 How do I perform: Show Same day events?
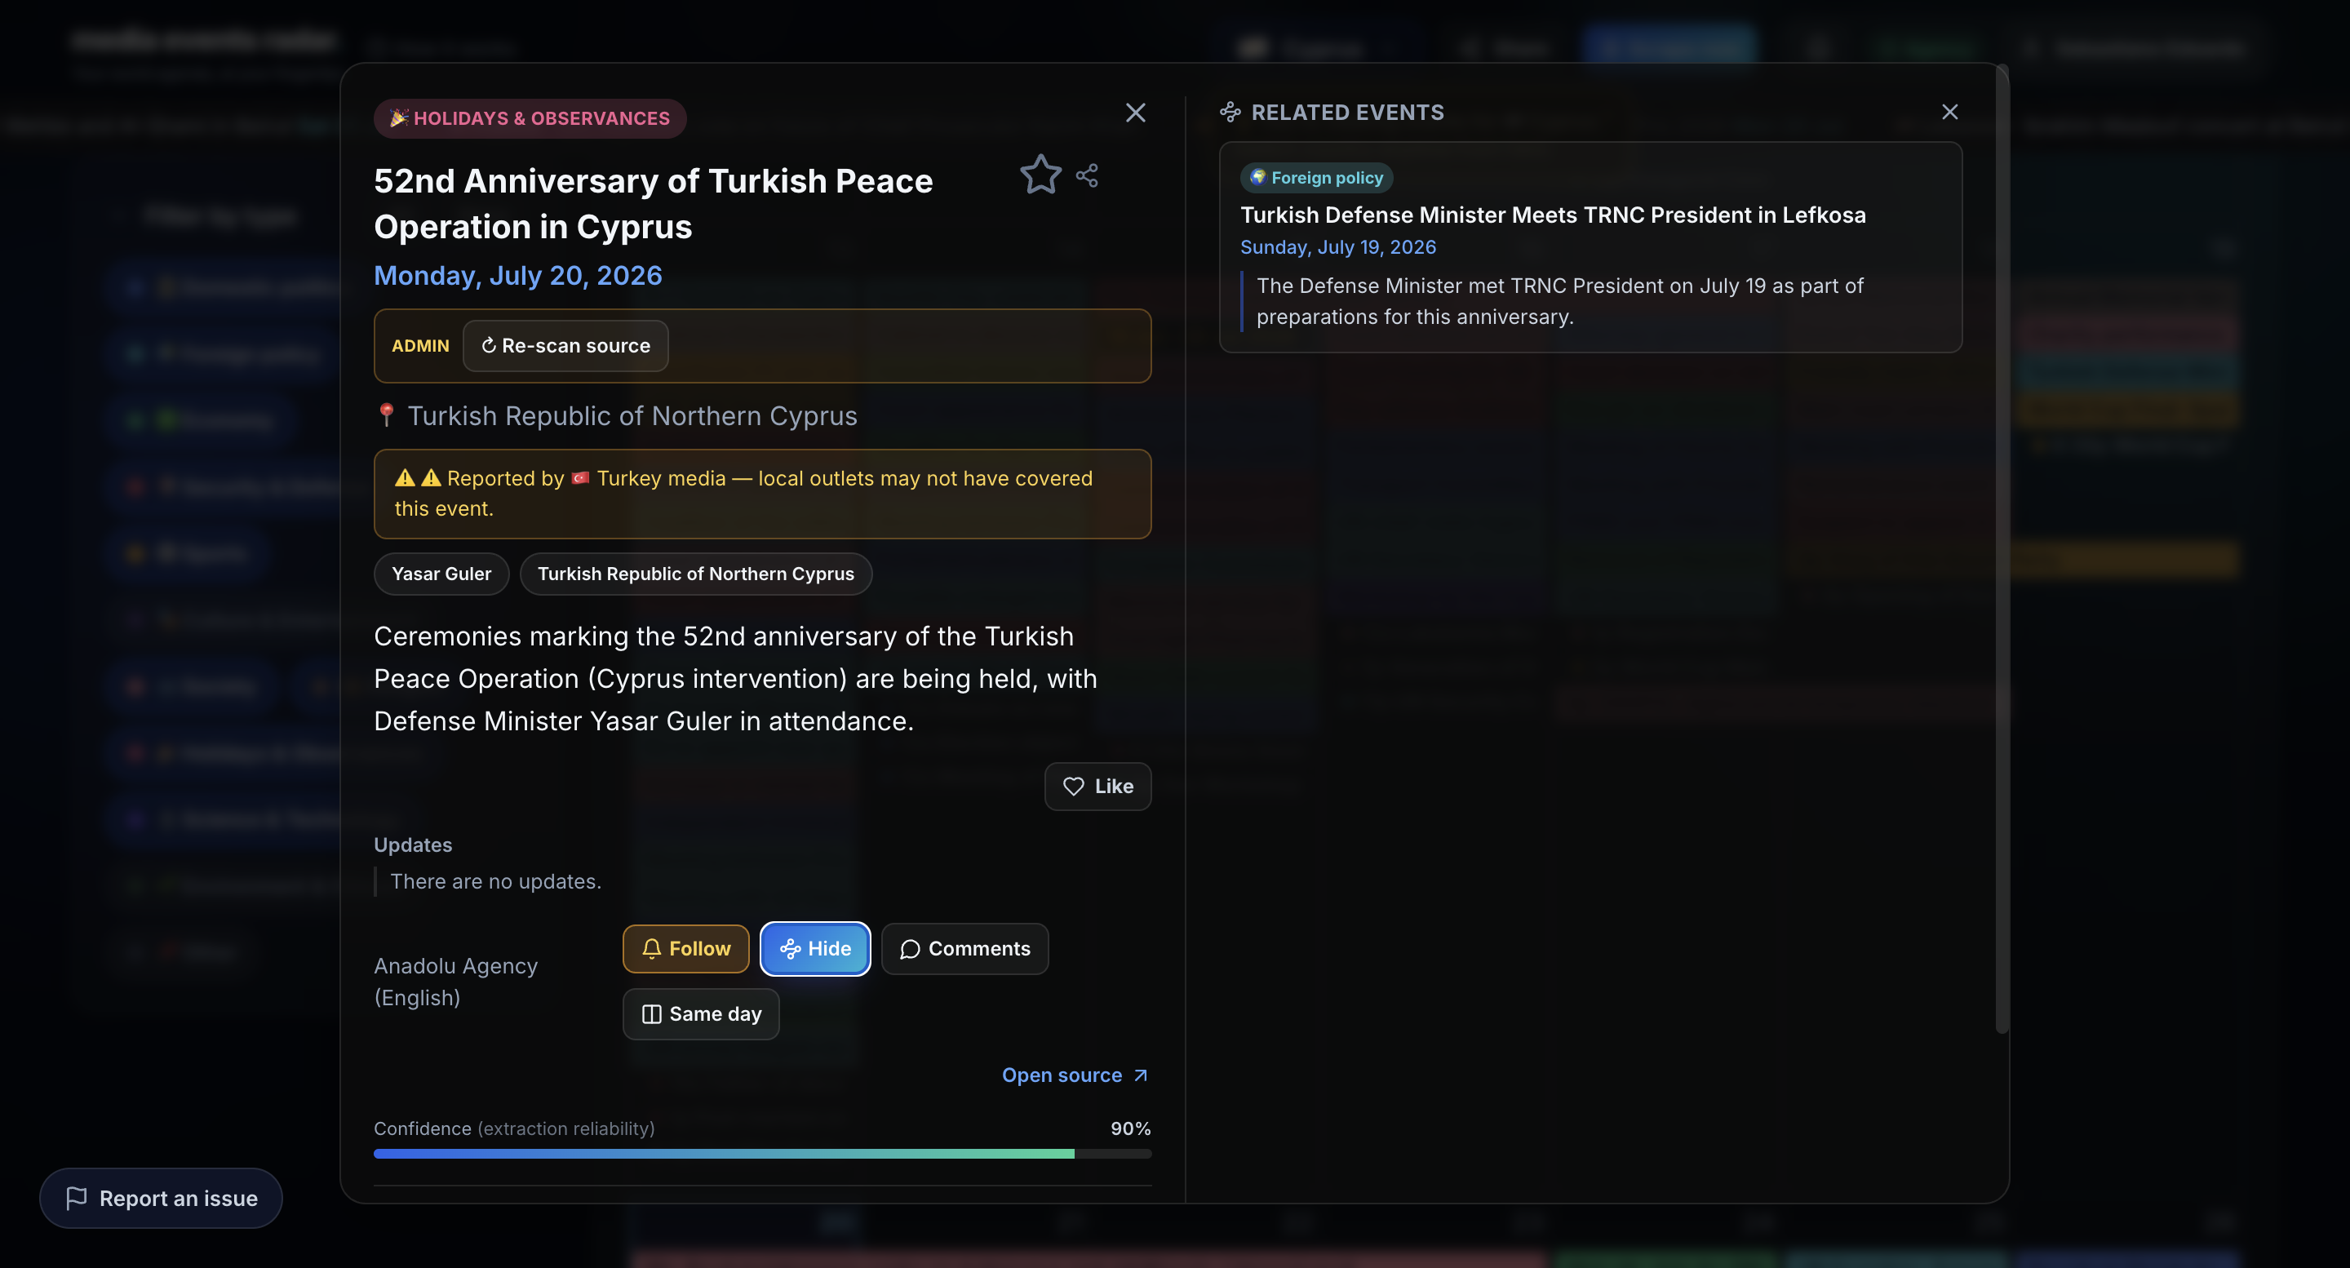[701, 1014]
